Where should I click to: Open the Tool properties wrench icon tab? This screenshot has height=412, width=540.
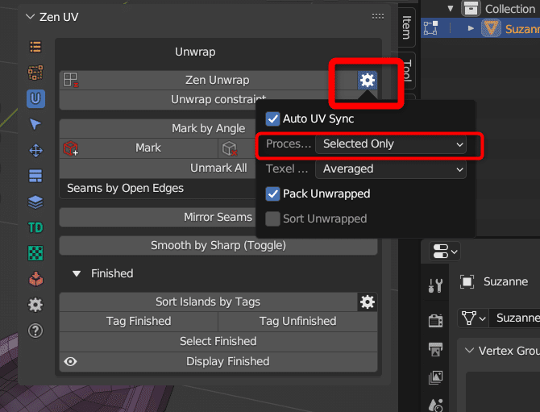(435, 285)
